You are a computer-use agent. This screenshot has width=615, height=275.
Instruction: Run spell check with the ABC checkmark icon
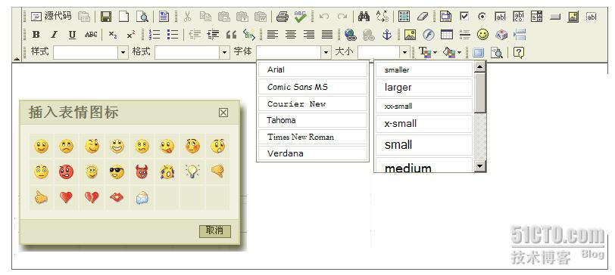[x=301, y=17]
